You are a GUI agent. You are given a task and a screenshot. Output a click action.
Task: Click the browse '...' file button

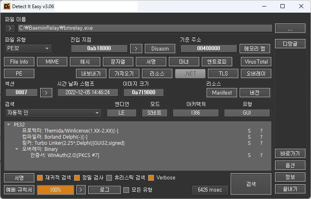coord(290,29)
